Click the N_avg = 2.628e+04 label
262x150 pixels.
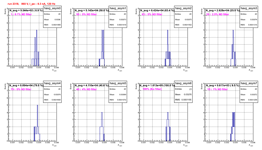click(x=222, y=10)
